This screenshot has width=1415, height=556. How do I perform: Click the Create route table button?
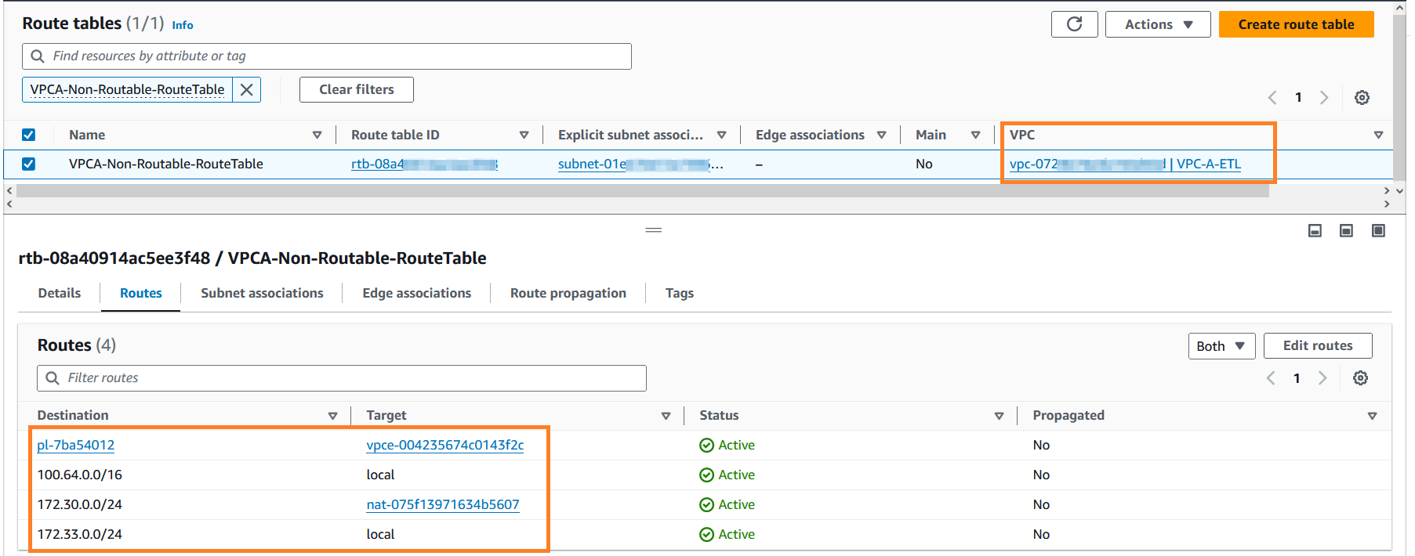pyautogui.click(x=1296, y=24)
